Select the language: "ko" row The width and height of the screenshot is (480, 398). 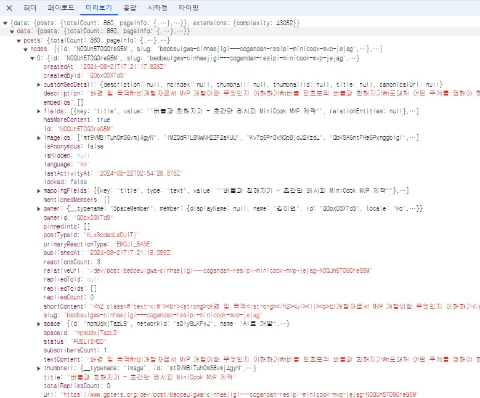67,164
